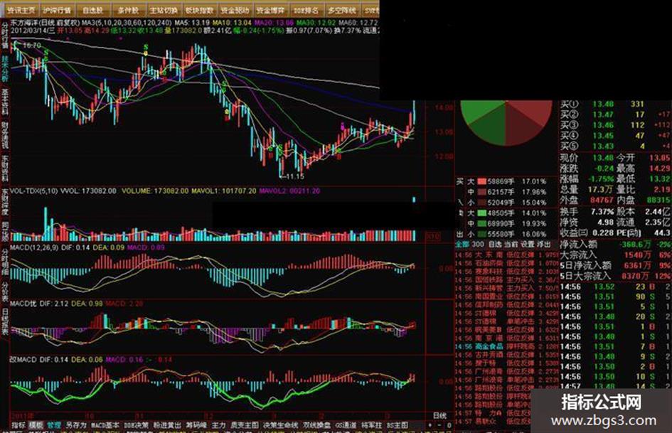This screenshot has width=672, height=433.
Task: Apply the 将军柱 template
Action: click(x=372, y=425)
